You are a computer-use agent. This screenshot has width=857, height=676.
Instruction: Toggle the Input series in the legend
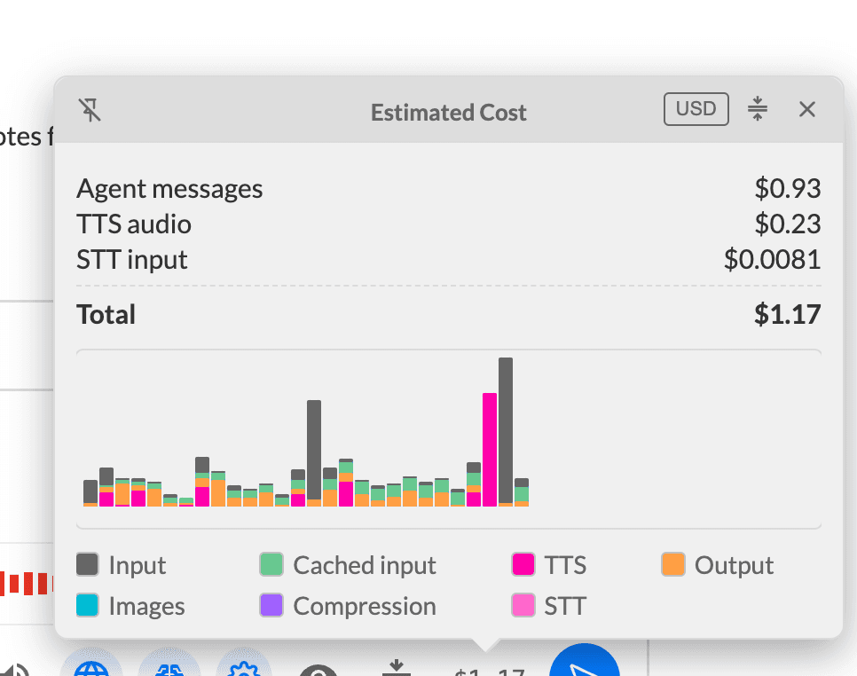coord(135,565)
